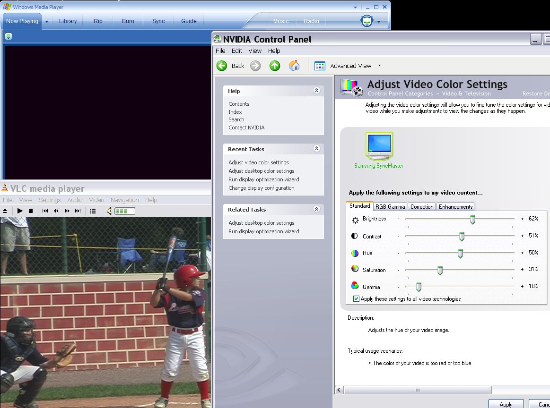Click VLC previous track button
This screenshot has width=550, height=408.
45,211
